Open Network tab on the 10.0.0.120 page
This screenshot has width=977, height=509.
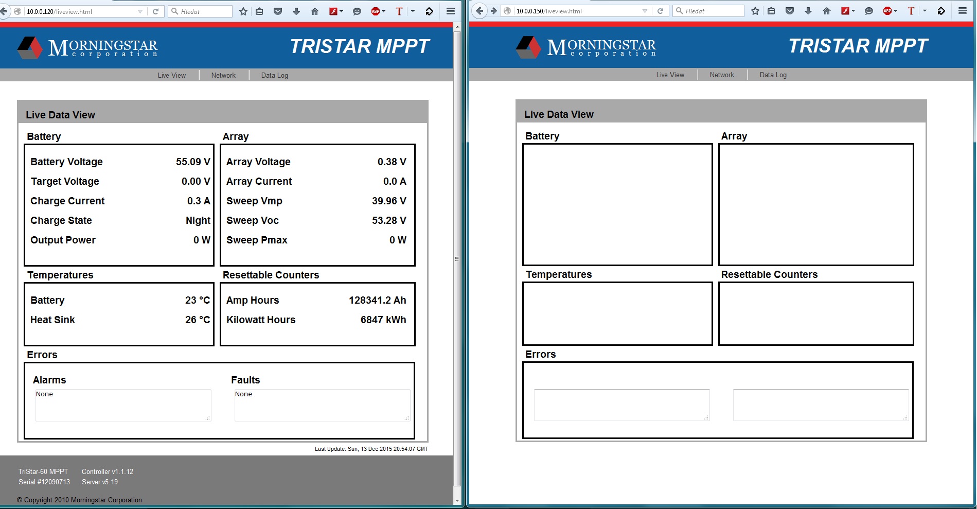223,75
